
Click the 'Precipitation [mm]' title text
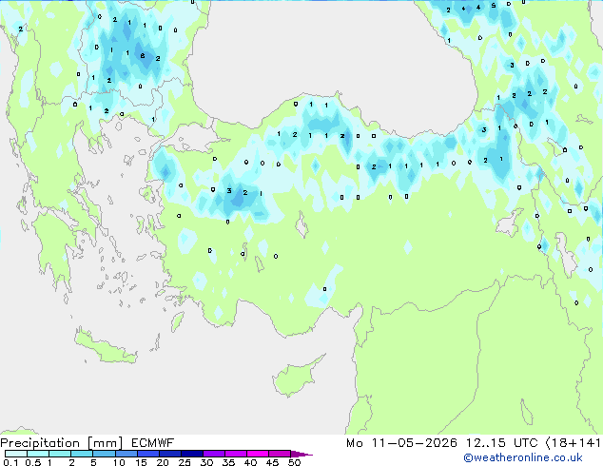pos(62,443)
